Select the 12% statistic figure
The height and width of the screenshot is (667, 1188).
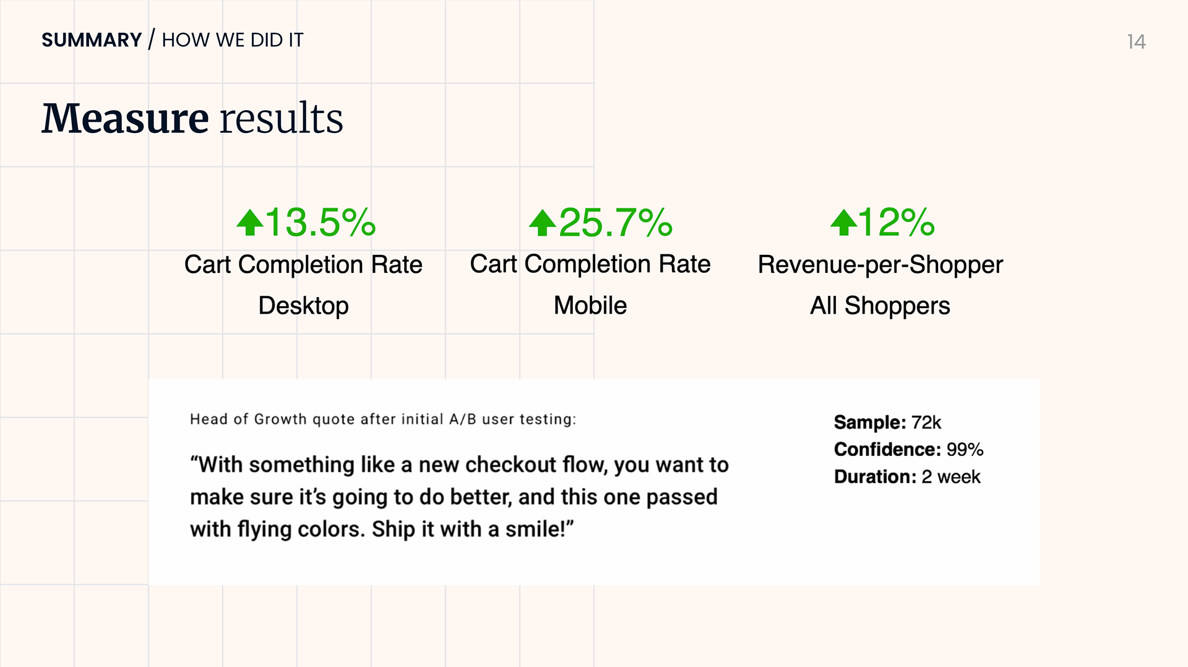click(x=897, y=222)
